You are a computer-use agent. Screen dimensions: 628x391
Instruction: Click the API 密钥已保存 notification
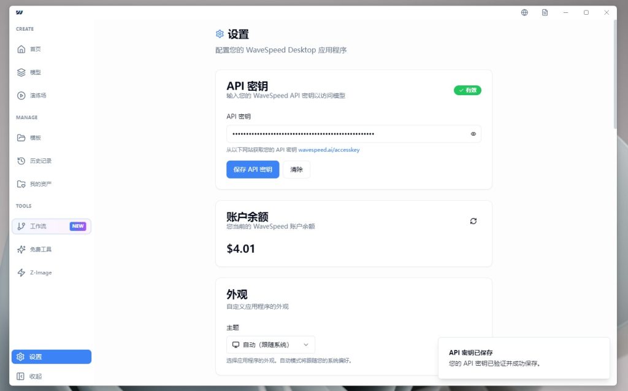(x=524, y=358)
